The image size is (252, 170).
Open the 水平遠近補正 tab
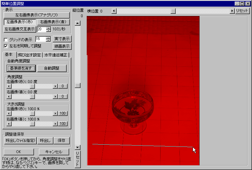pyautogui.click(x=56, y=55)
